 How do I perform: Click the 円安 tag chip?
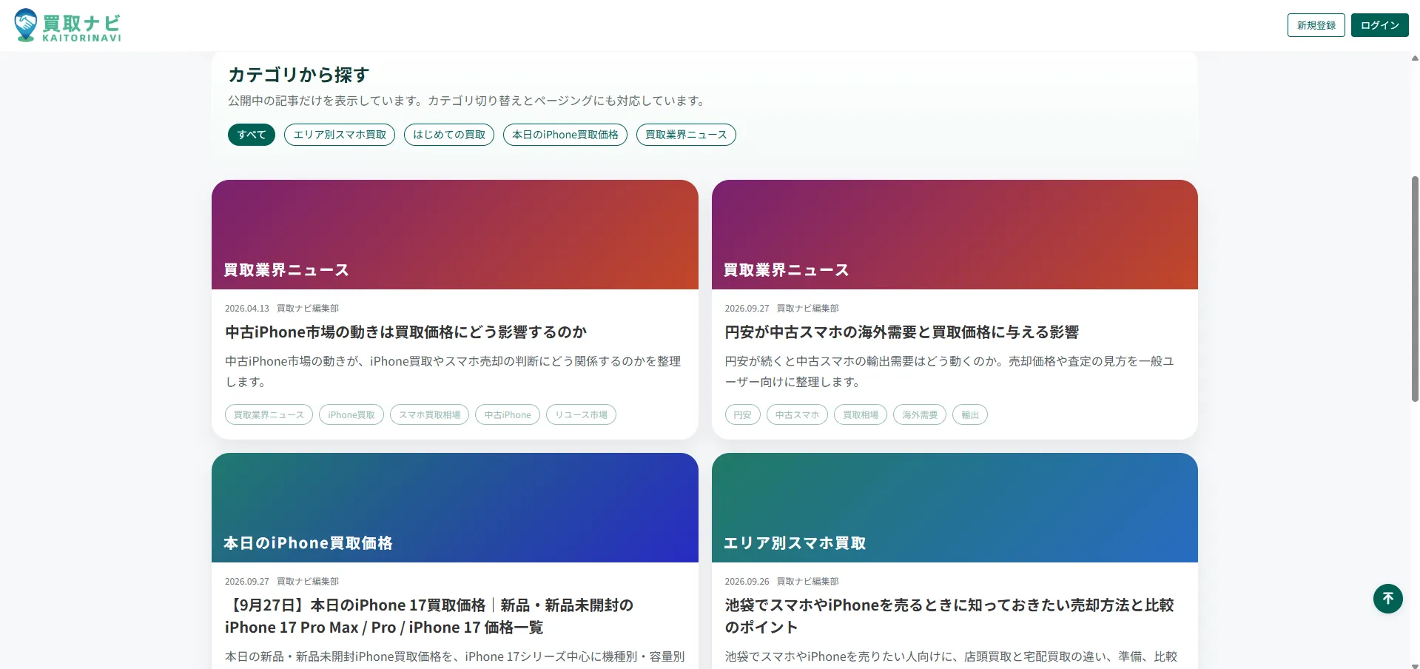(742, 414)
